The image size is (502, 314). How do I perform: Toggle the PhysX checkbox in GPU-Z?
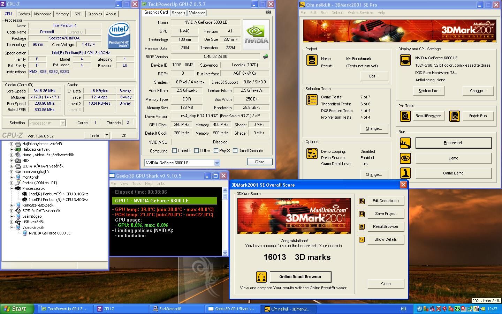pos(216,151)
